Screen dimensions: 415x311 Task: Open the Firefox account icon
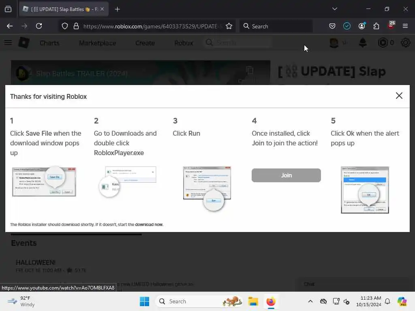coord(362,26)
